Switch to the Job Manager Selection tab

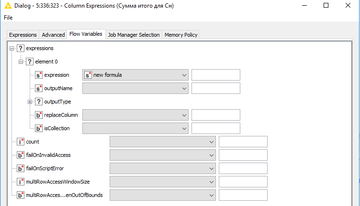(x=134, y=35)
